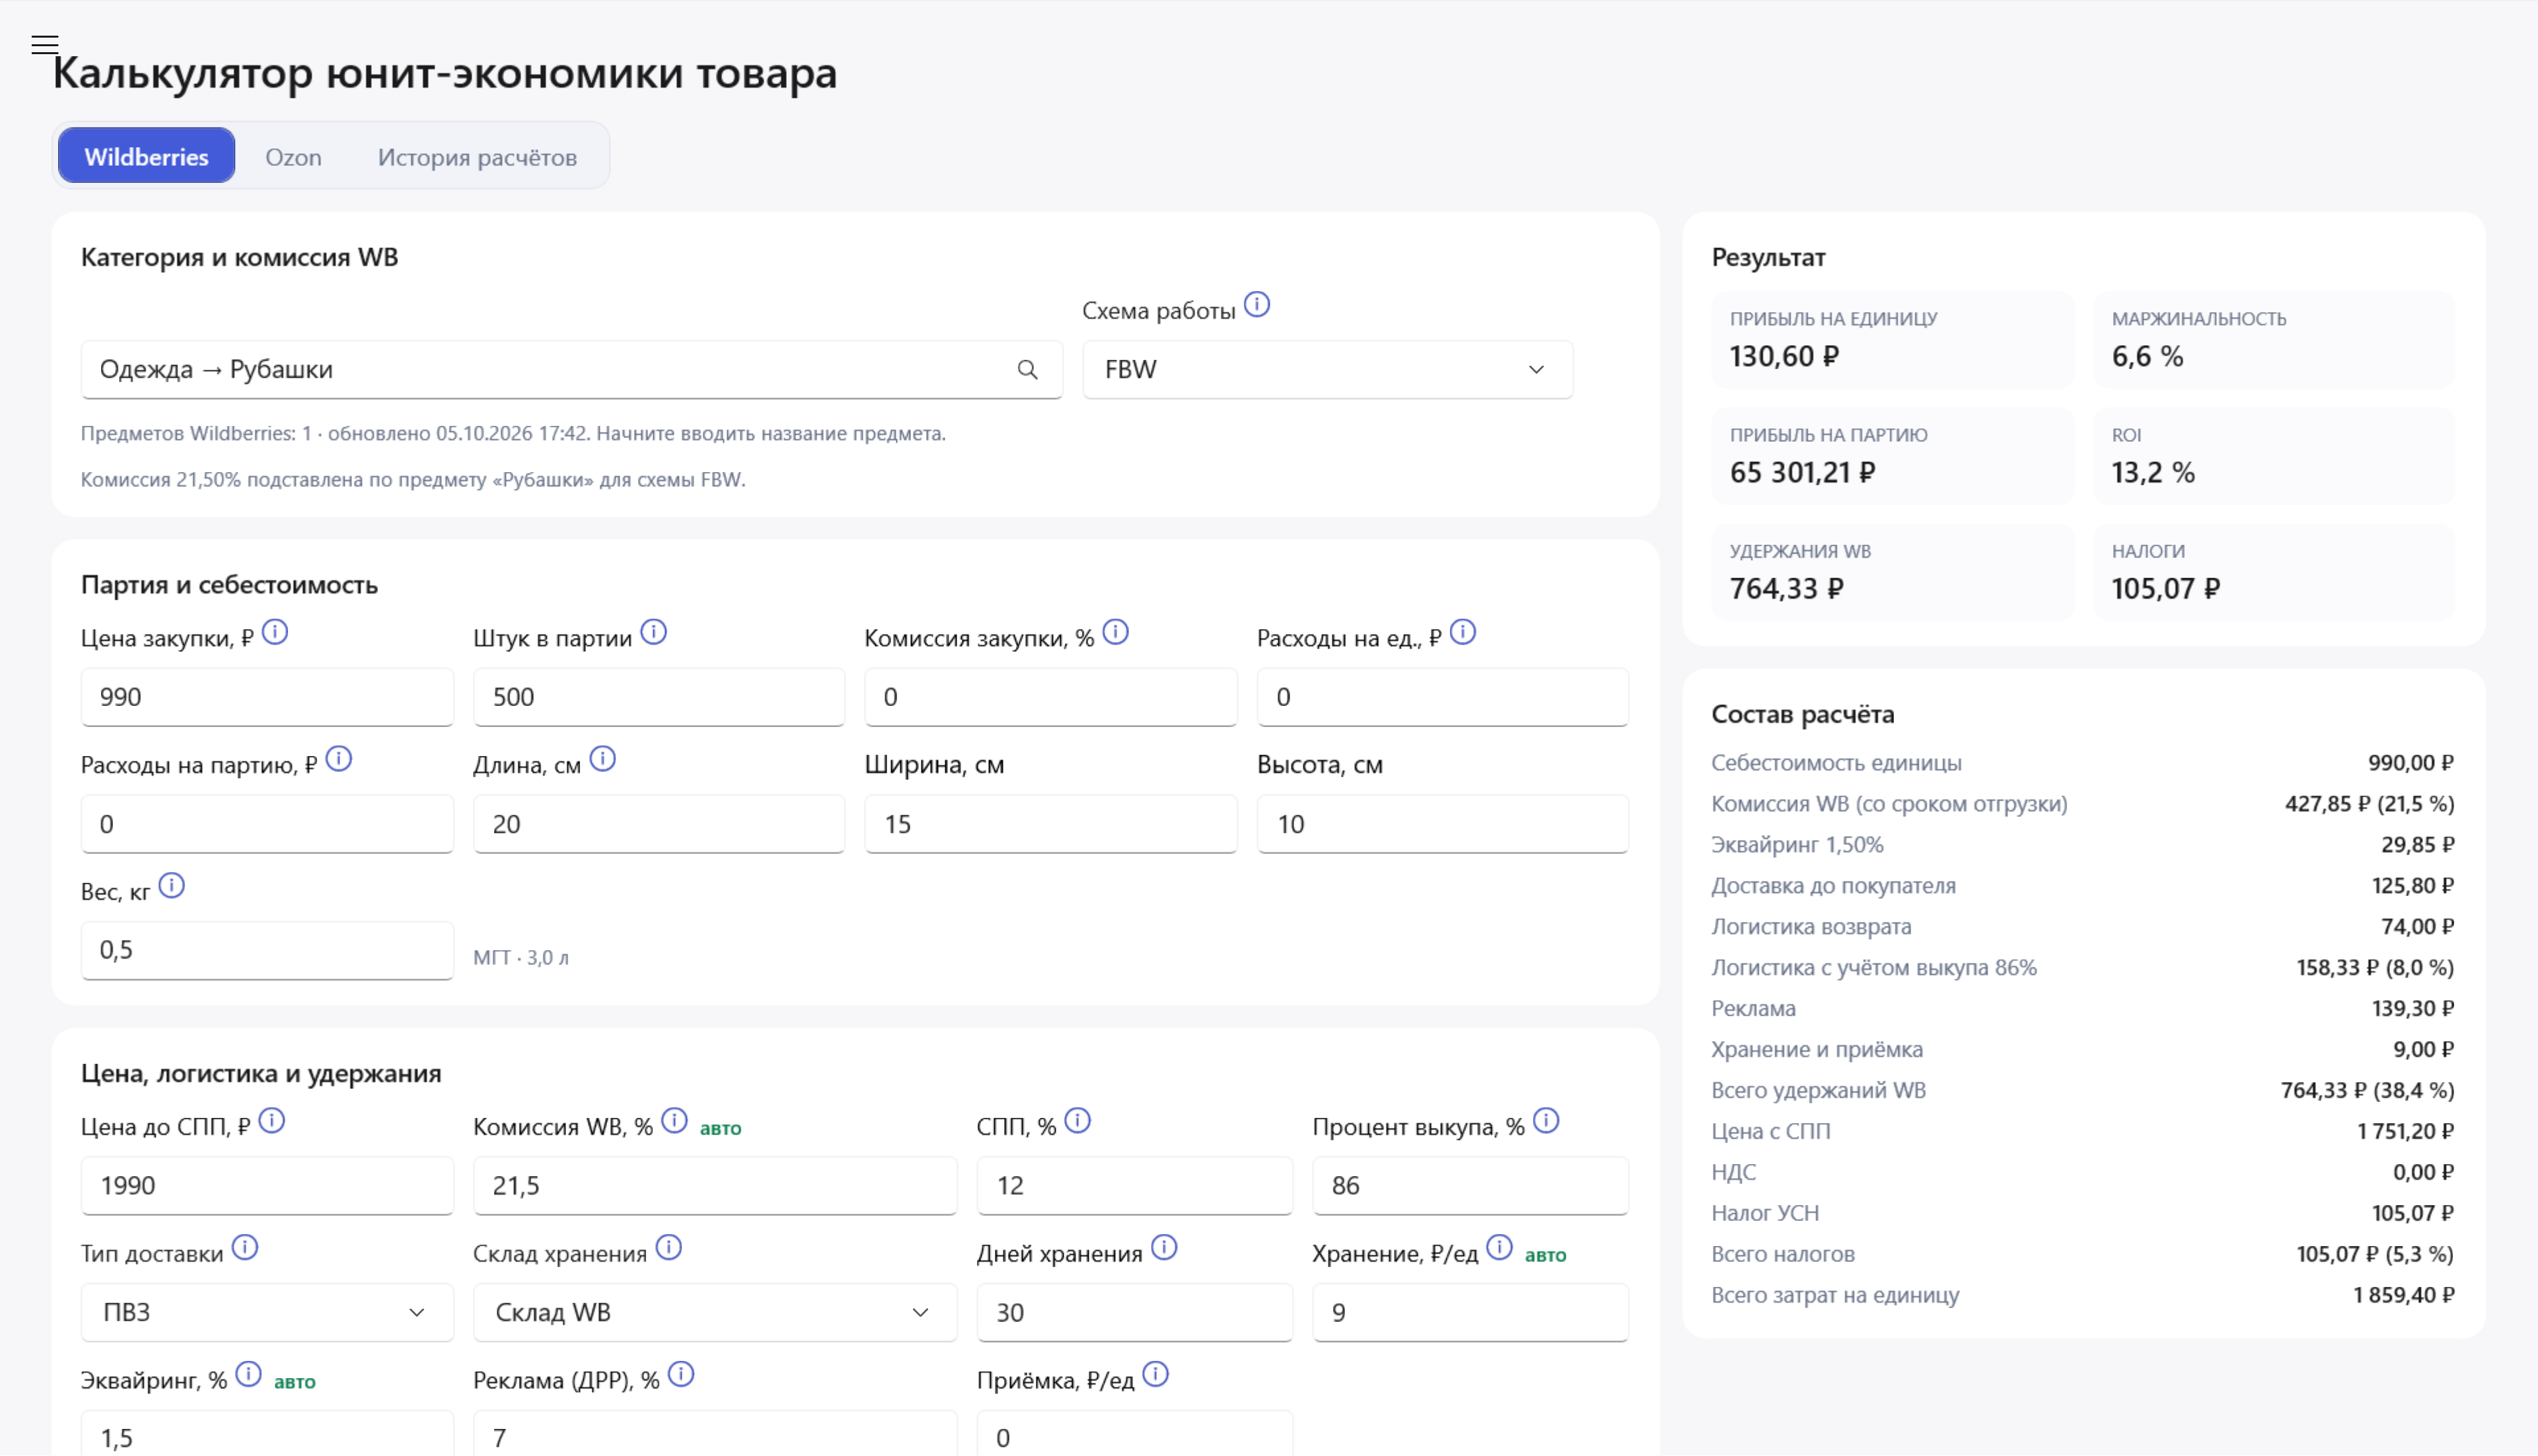Select the Wildberries tab

click(146, 156)
